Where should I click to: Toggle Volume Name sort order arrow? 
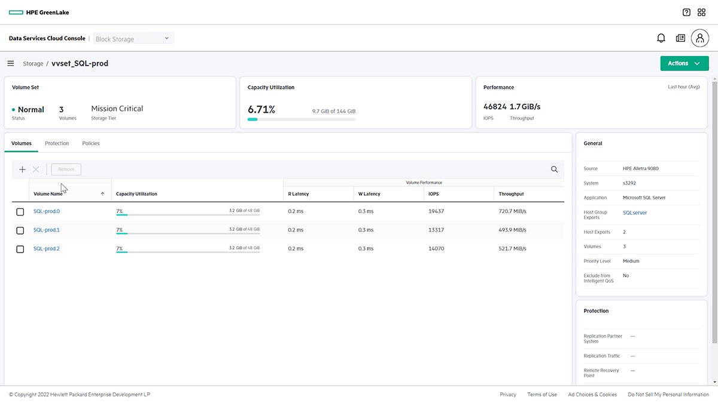[102, 193]
